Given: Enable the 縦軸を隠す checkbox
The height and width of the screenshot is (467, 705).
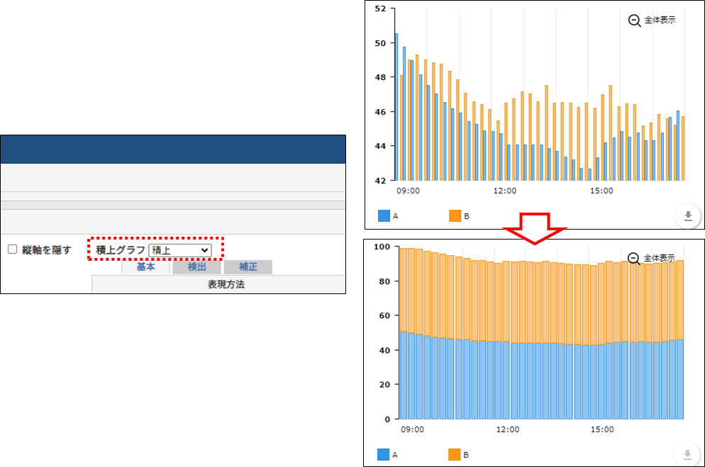Looking at the screenshot, I should click(13, 249).
